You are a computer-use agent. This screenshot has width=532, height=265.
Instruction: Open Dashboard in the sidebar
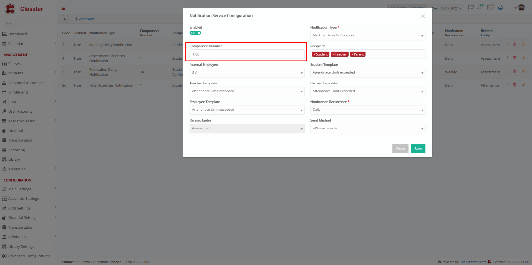point(17,34)
